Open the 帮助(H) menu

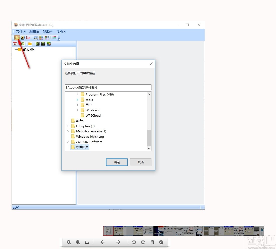[x=61, y=31]
